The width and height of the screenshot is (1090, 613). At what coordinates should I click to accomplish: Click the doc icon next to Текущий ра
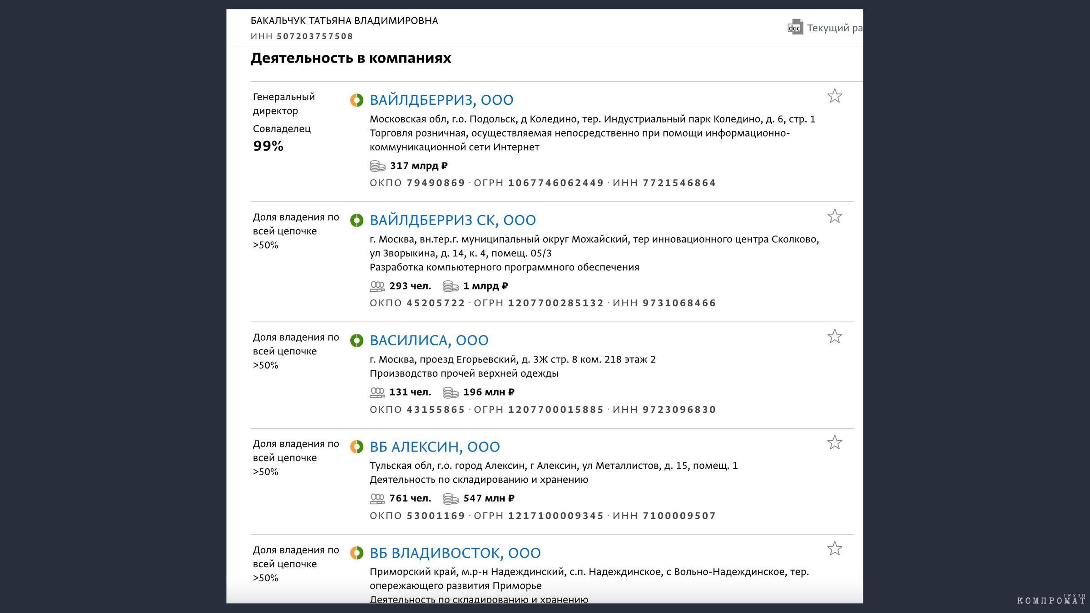click(x=795, y=27)
